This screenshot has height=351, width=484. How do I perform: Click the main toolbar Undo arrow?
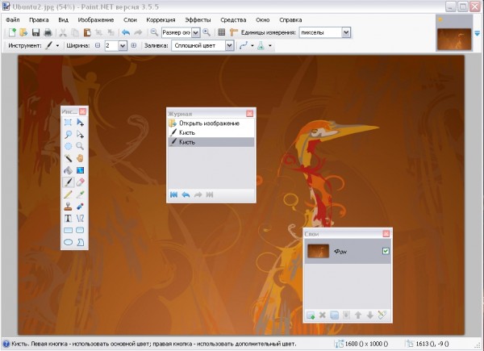click(126, 32)
